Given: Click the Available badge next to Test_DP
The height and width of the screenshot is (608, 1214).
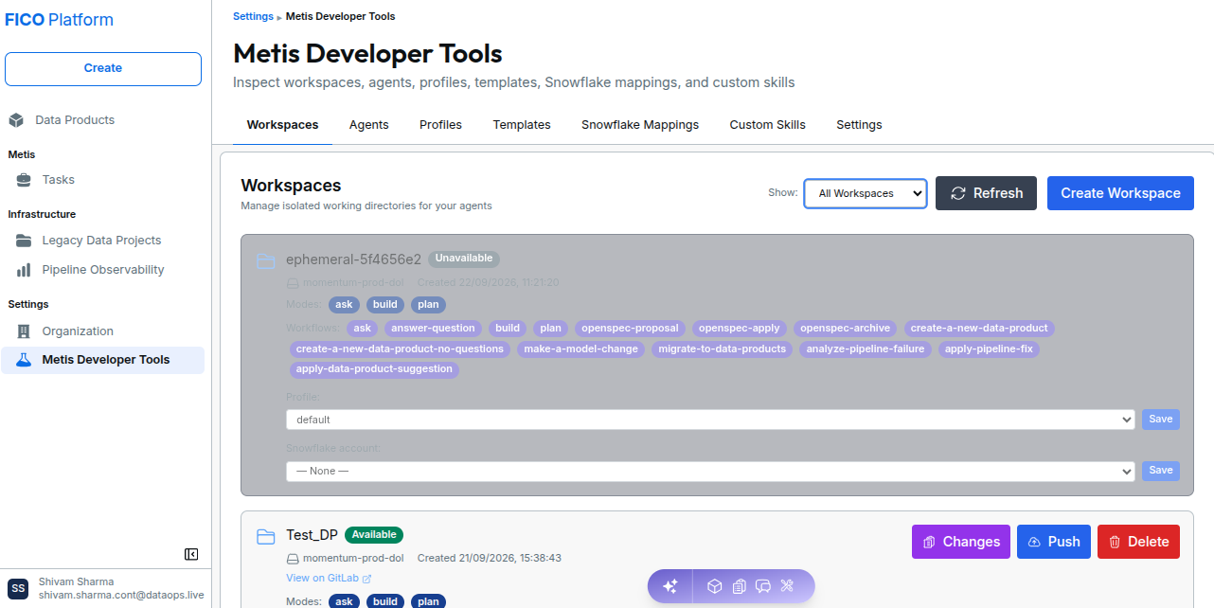Looking at the screenshot, I should (374, 535).
